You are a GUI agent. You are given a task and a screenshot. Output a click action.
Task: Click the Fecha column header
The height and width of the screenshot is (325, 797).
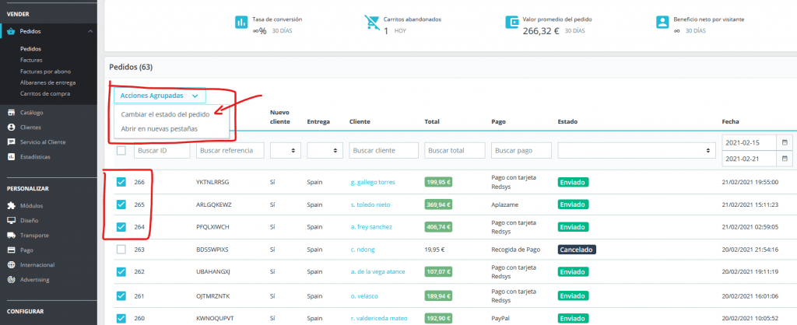tap(730, 122)
